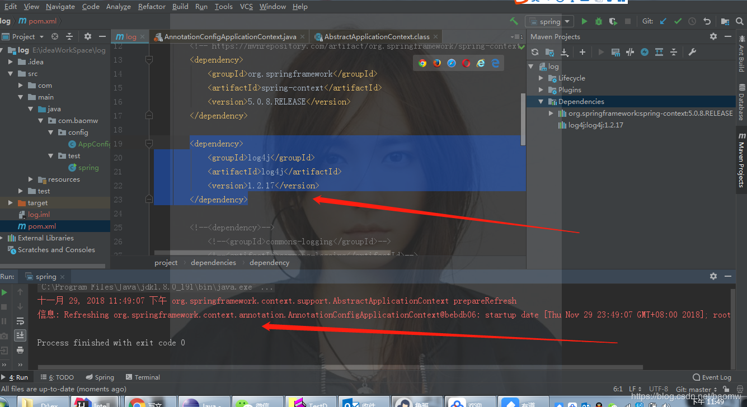Rerun spring in the Run panel

click(4, 292)
